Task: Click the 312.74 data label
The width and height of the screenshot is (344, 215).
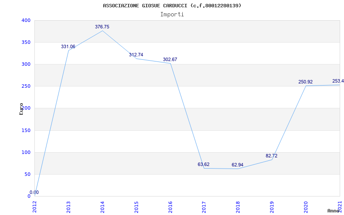Action: [x=136, y=55]
